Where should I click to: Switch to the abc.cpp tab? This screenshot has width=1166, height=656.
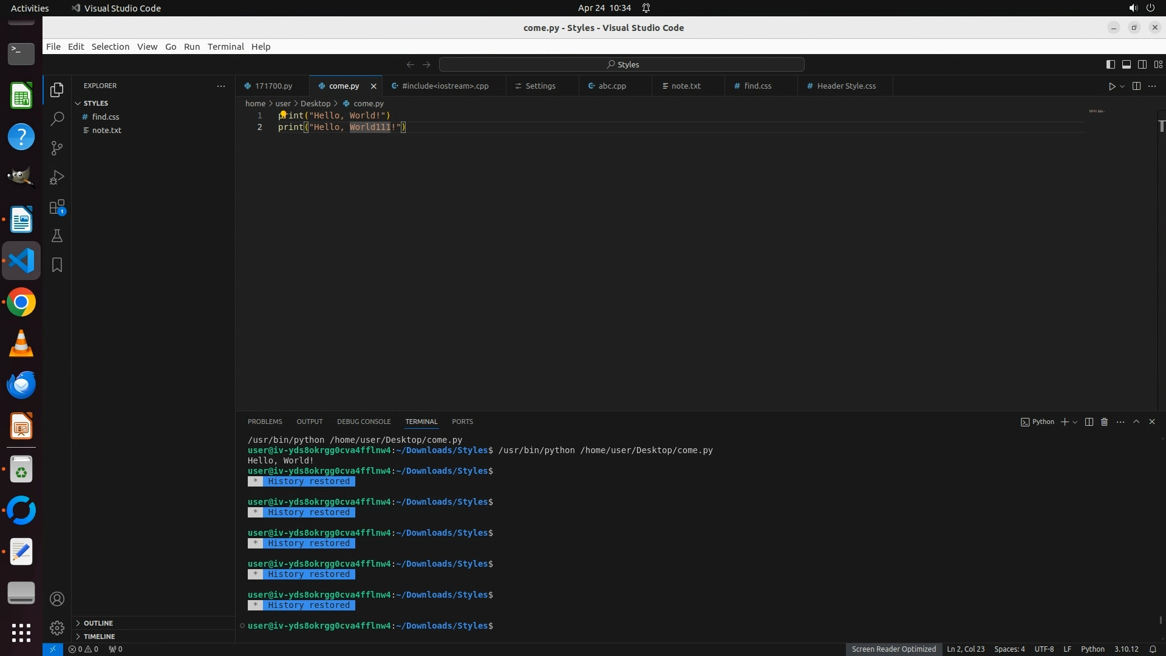[612, 86]
